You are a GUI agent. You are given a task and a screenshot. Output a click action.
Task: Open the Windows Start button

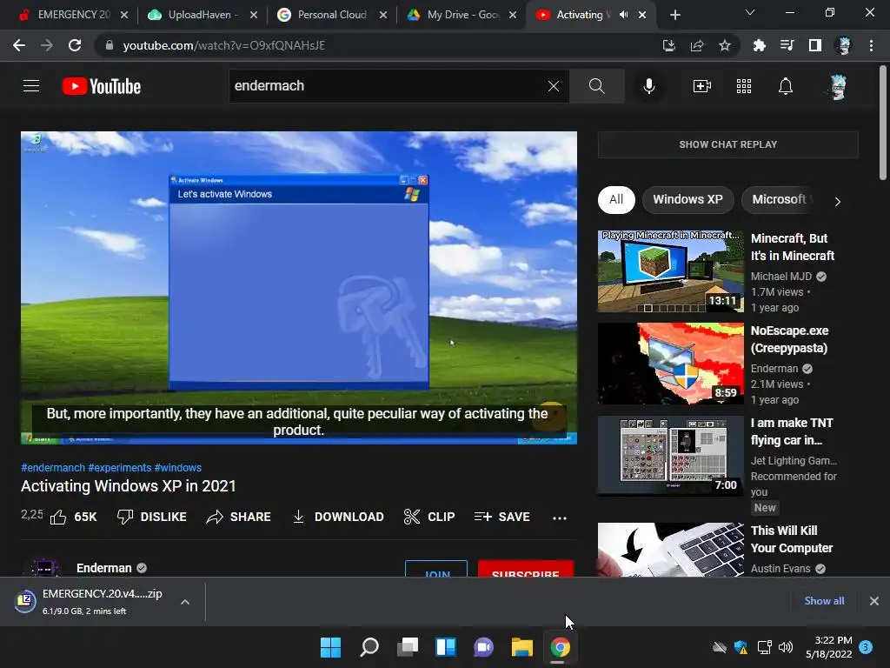(x=330, y=647)
